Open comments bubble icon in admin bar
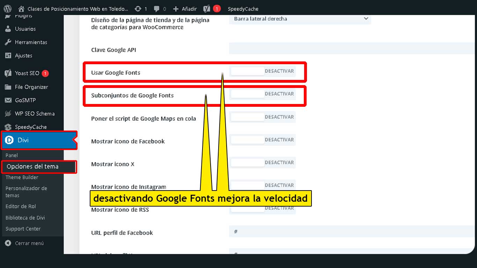Screen dimensions: 477x268 156,9
